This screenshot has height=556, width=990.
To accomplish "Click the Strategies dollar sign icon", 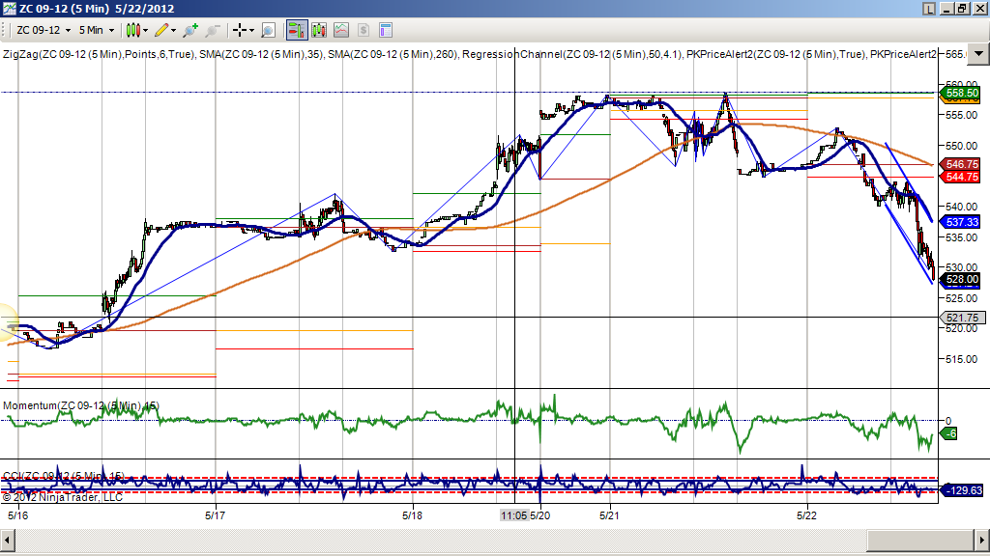I will coord(364,30).
